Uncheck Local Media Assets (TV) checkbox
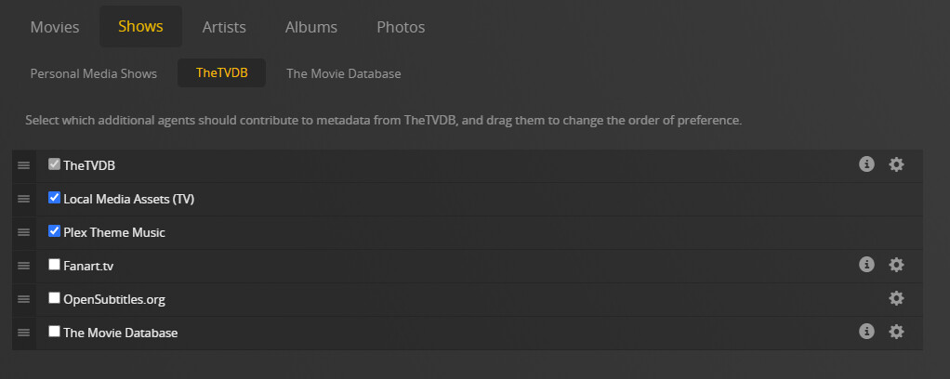This screenshot has width=950, height=379. click(x=54, y=198)
